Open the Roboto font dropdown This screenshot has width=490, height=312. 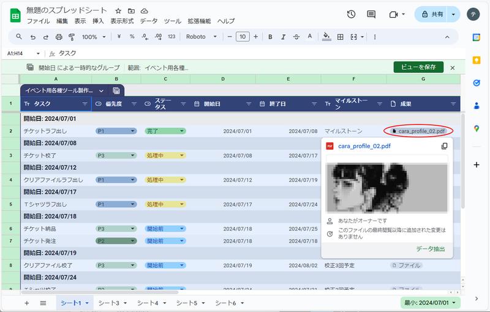pyautogui.click(x=202, y=37)
